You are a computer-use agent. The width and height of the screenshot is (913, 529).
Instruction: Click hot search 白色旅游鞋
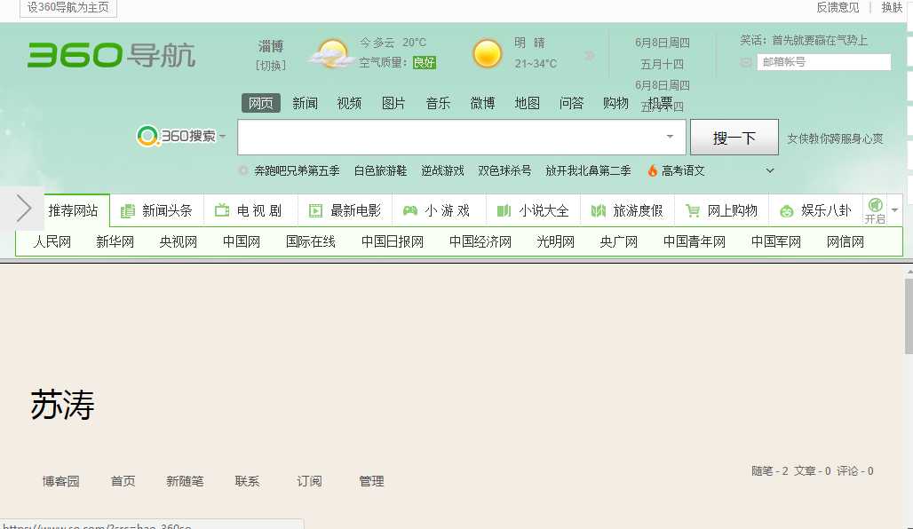[x=381, y=170]
